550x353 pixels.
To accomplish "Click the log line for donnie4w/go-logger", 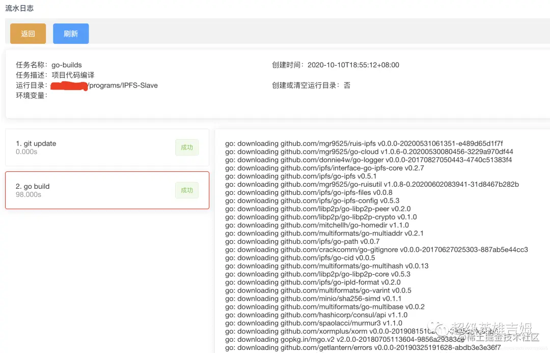I will [369, 160].
